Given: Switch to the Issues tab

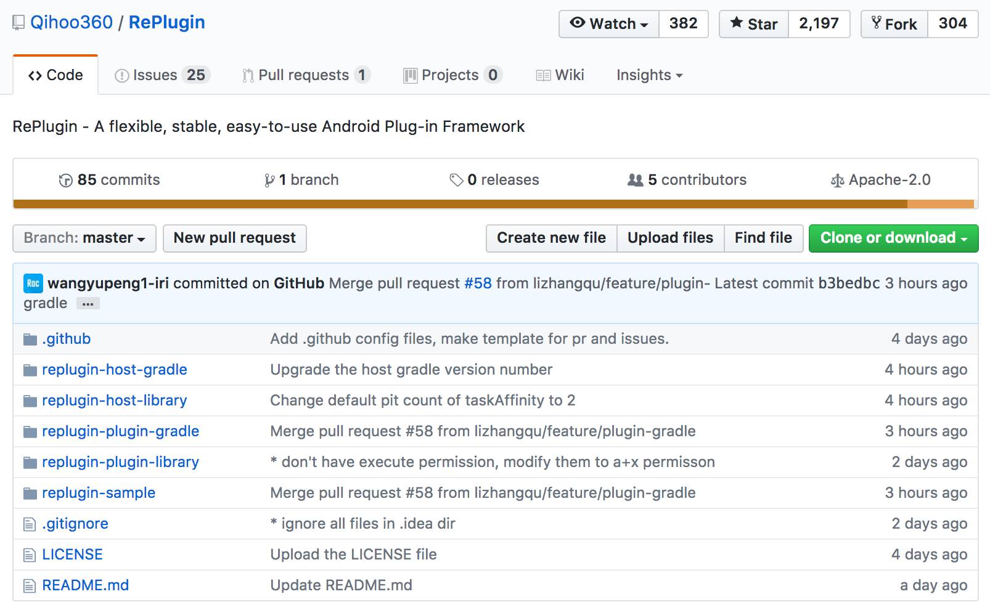Looking at the screenshot, I should [163, 75].
